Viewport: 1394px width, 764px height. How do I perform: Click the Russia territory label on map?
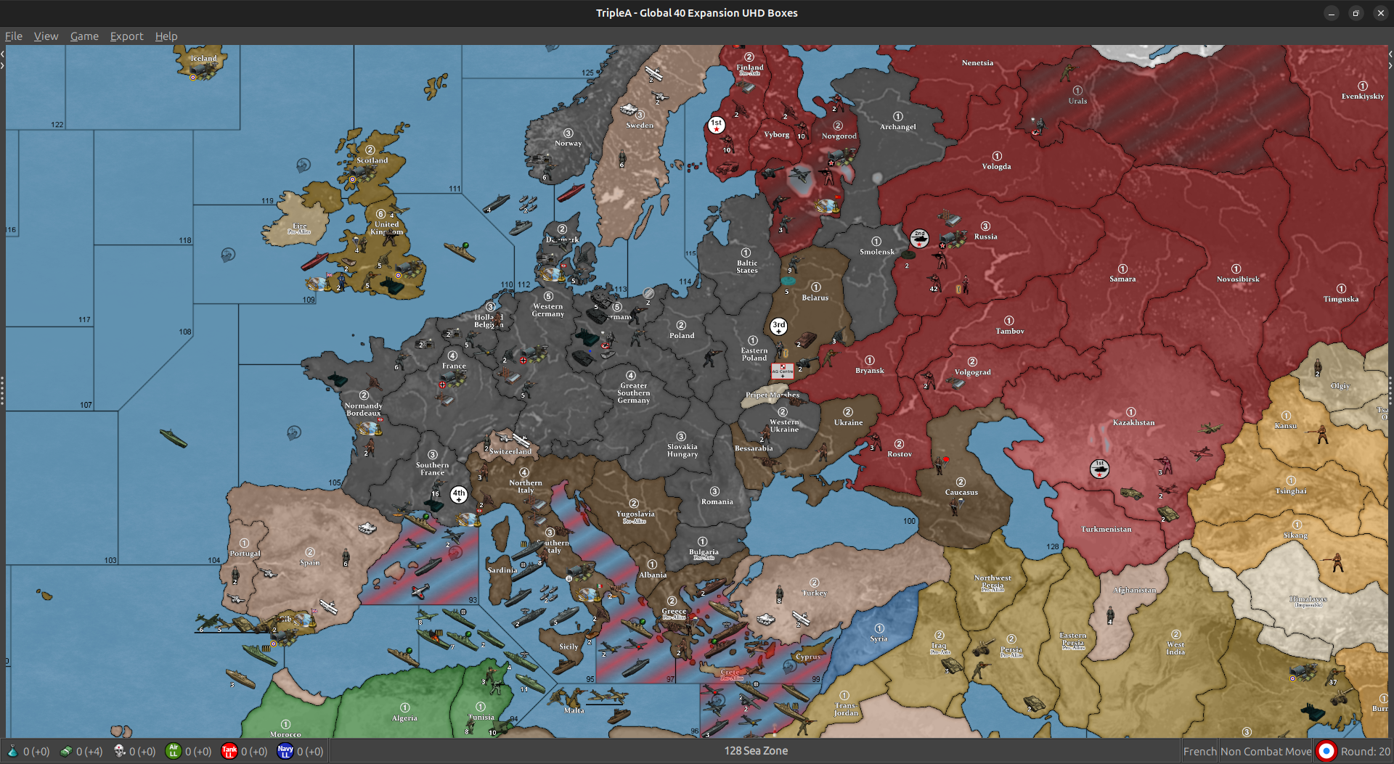(985, 237)
